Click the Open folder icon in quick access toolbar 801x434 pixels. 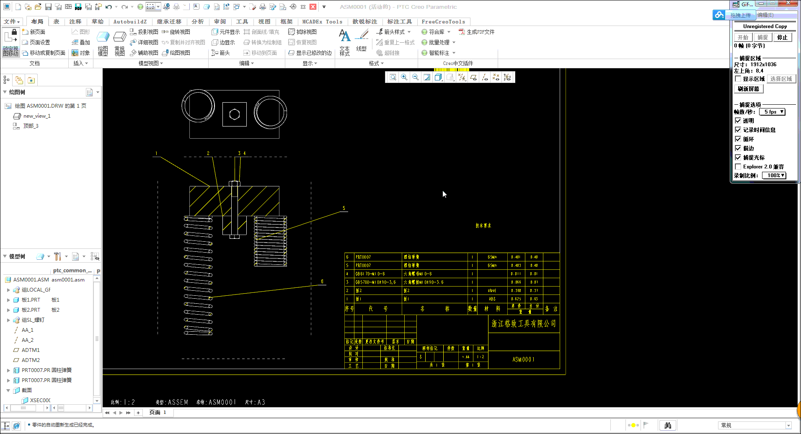38,7
